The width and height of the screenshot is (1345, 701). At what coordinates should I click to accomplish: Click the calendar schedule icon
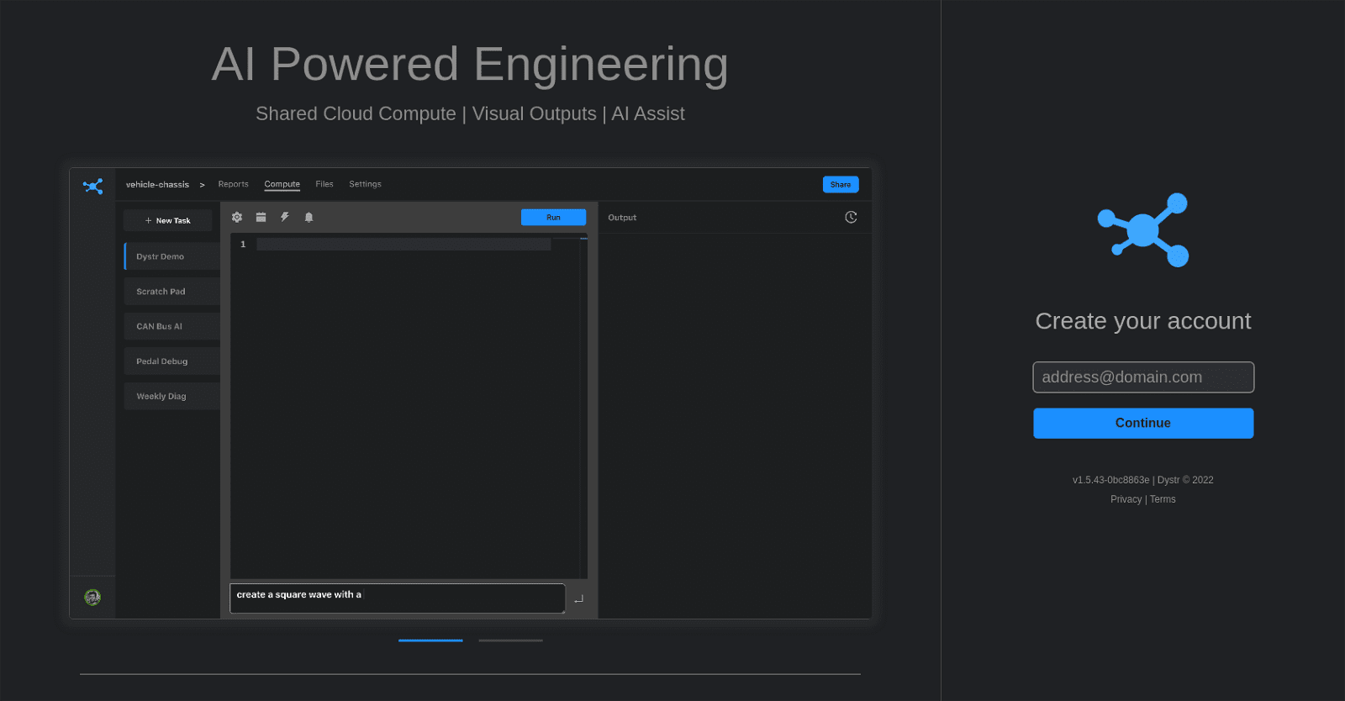[261, 217]
